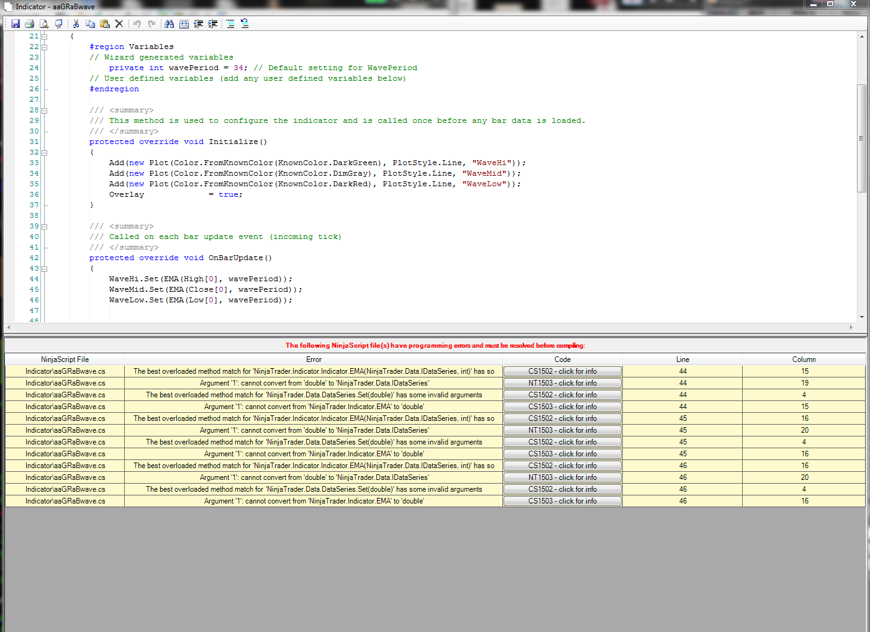Click the "OnBarUpdate()" method name
This screenshot has height=632, width=870.
click(x=240, y=258)
